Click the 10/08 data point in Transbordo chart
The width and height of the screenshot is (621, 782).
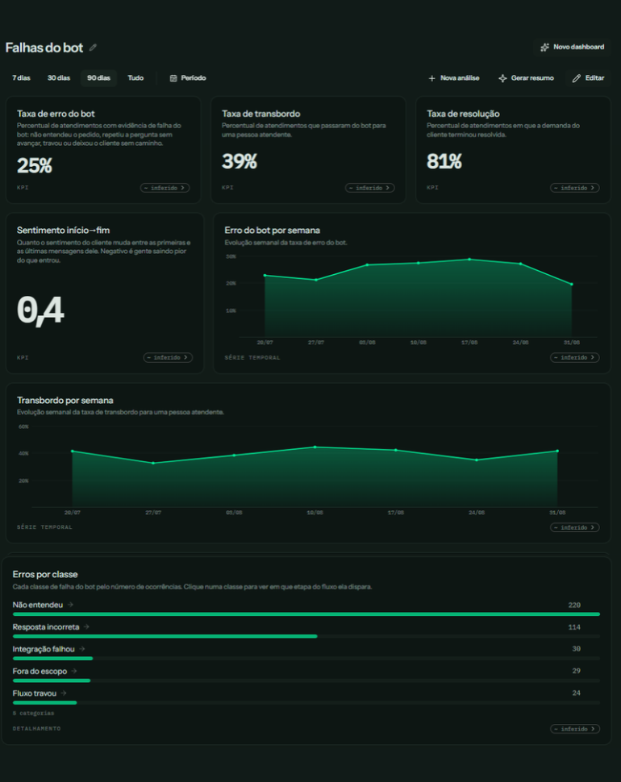coord(315,447)
